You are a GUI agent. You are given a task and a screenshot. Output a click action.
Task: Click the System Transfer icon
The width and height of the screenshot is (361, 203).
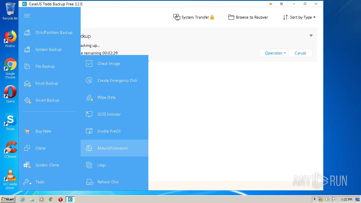(x=177, y=17)
